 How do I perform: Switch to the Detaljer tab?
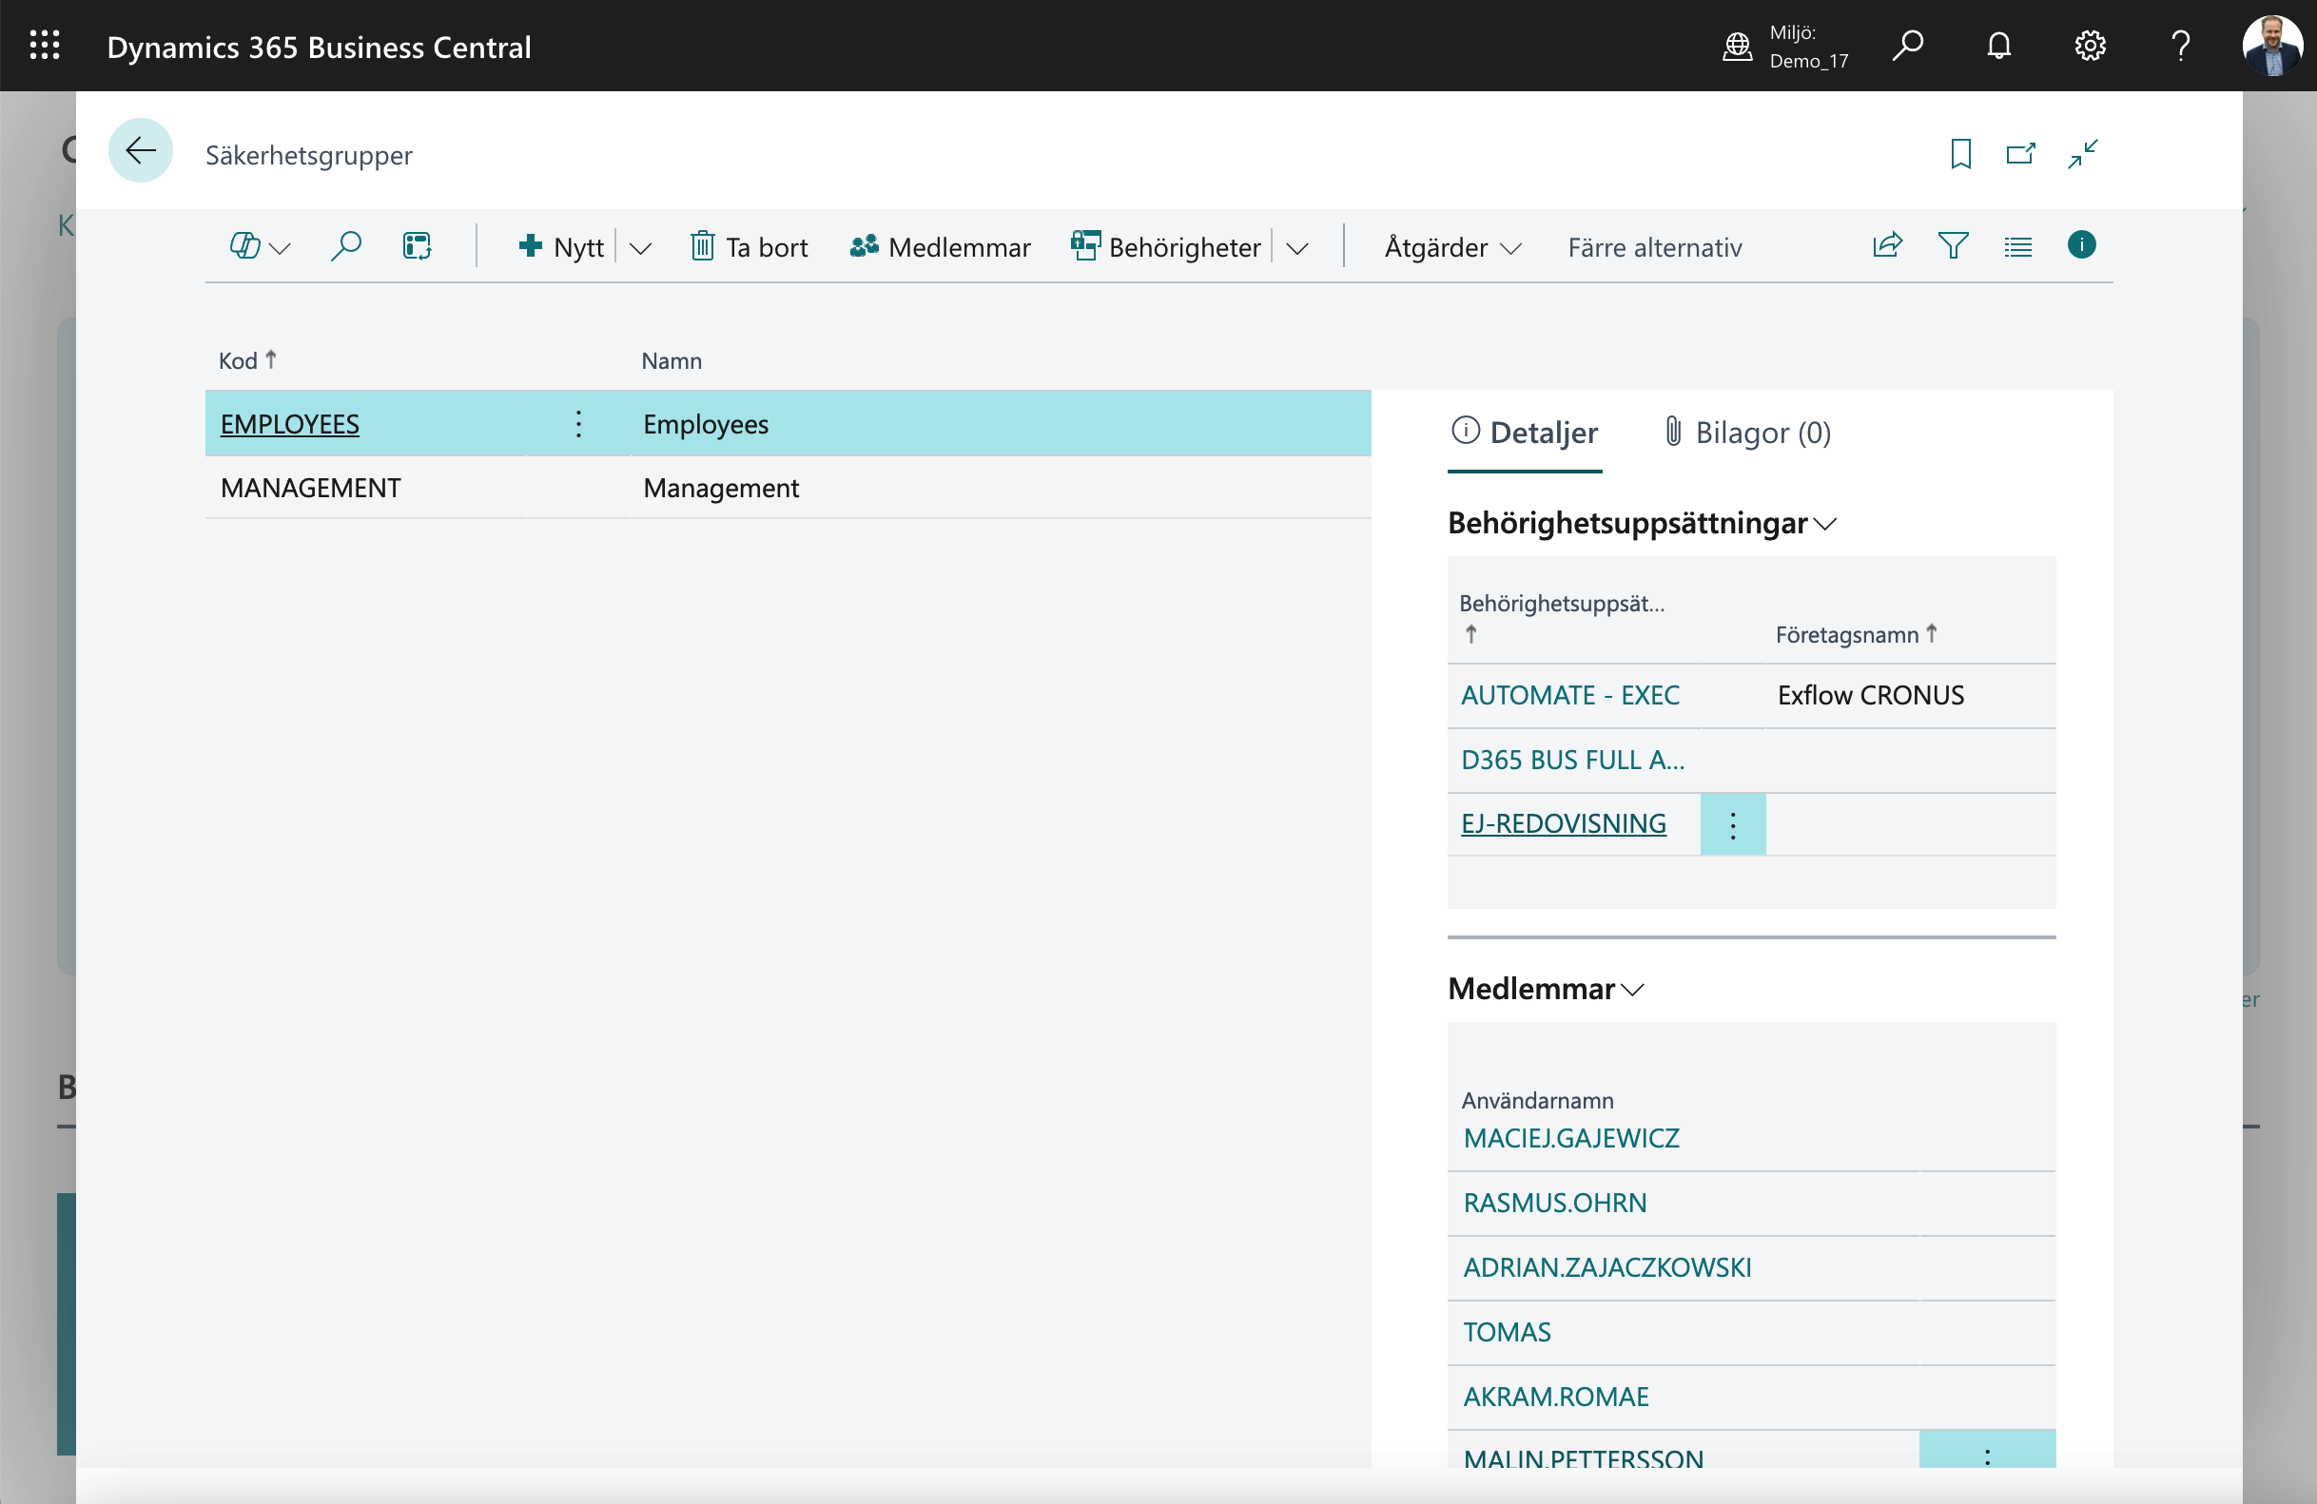pos(1525,432)
